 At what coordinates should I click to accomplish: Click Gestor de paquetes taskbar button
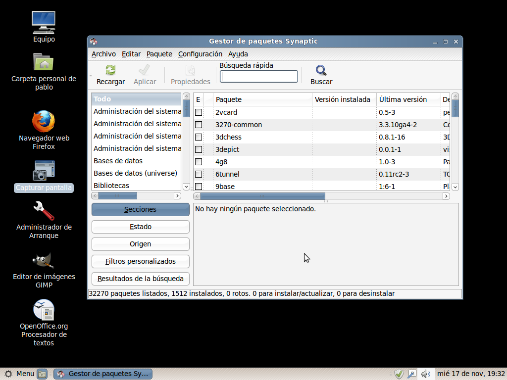[103, 374]
